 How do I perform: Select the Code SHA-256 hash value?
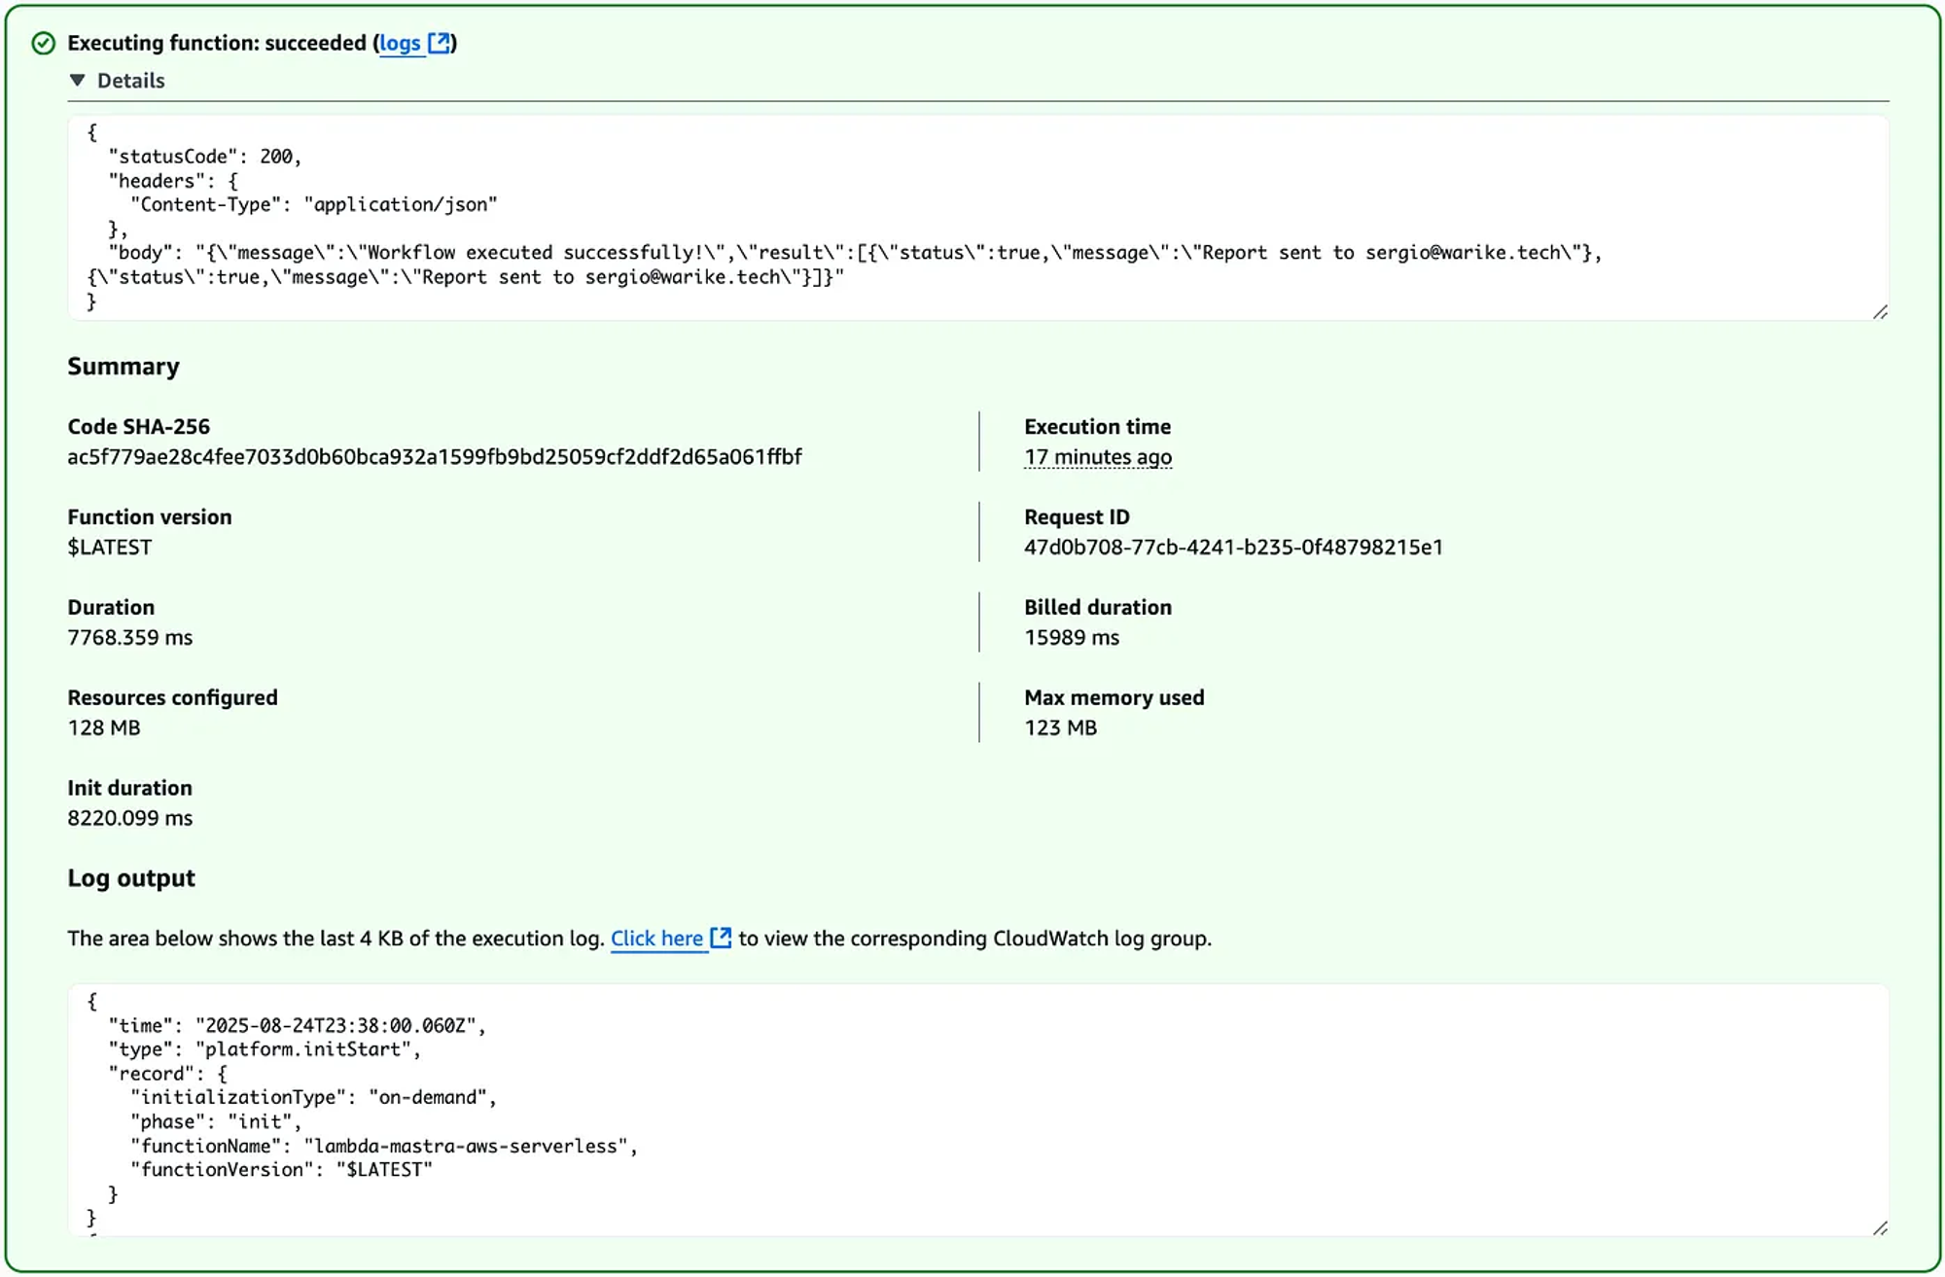pyautogui.click(x=434, y=457)
